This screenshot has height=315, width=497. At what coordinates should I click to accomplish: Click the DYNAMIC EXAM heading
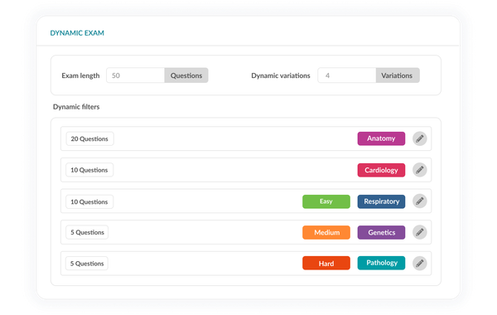click(77, 33)
